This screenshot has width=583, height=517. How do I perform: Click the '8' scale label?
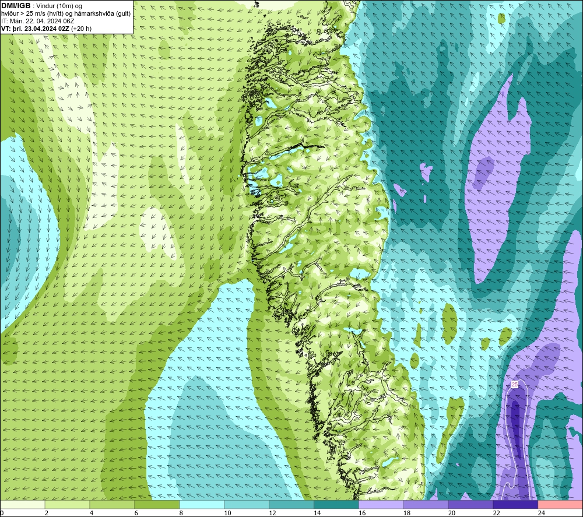(x=181, y=513)
